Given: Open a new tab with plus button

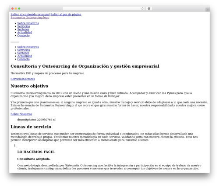Looking at the screenshot, I should pos(208,10).
